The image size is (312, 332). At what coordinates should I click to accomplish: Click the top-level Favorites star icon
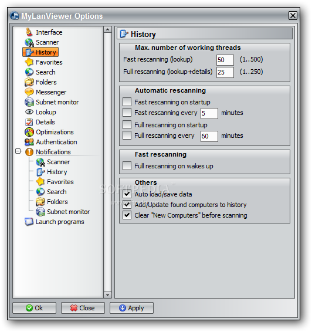[x=29, y=62]
